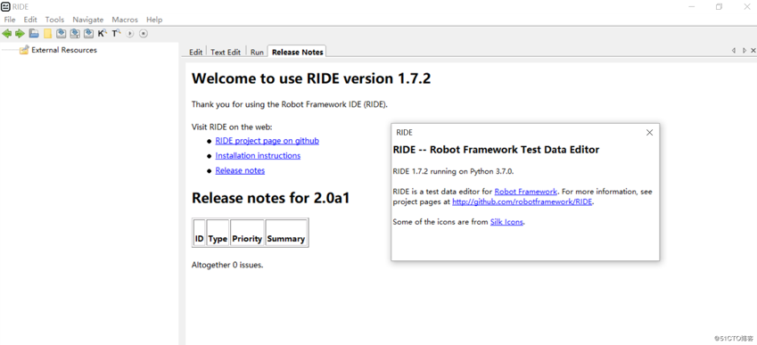Open Search Keywords with the K icon
The image size is (757, 345).
102,33
